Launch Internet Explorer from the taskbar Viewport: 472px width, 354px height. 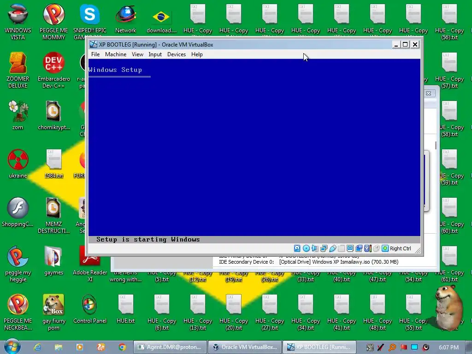pyautogui.click(x=37, y=347)
